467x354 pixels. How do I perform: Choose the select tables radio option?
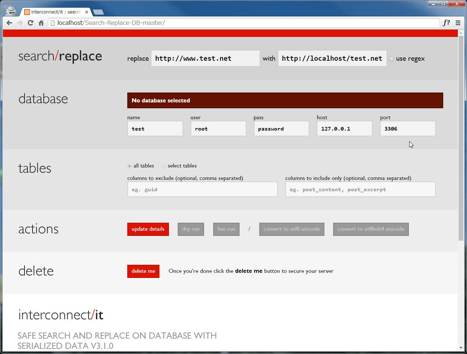(x=163, y=166)
